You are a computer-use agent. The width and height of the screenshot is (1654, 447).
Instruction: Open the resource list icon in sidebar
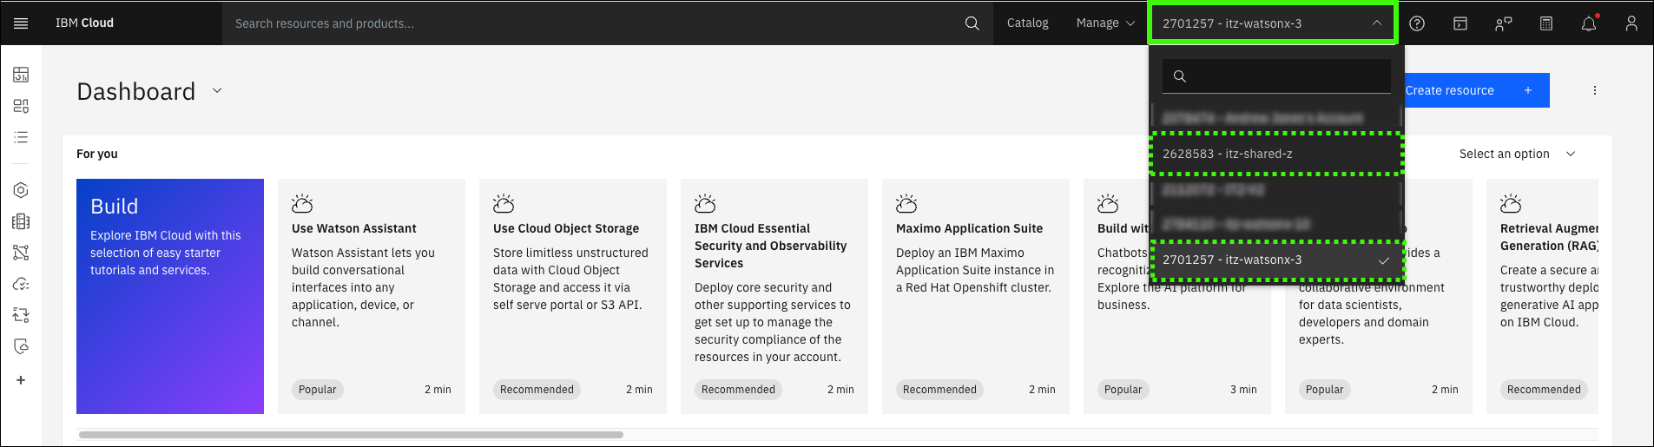[x=21, y=137]
